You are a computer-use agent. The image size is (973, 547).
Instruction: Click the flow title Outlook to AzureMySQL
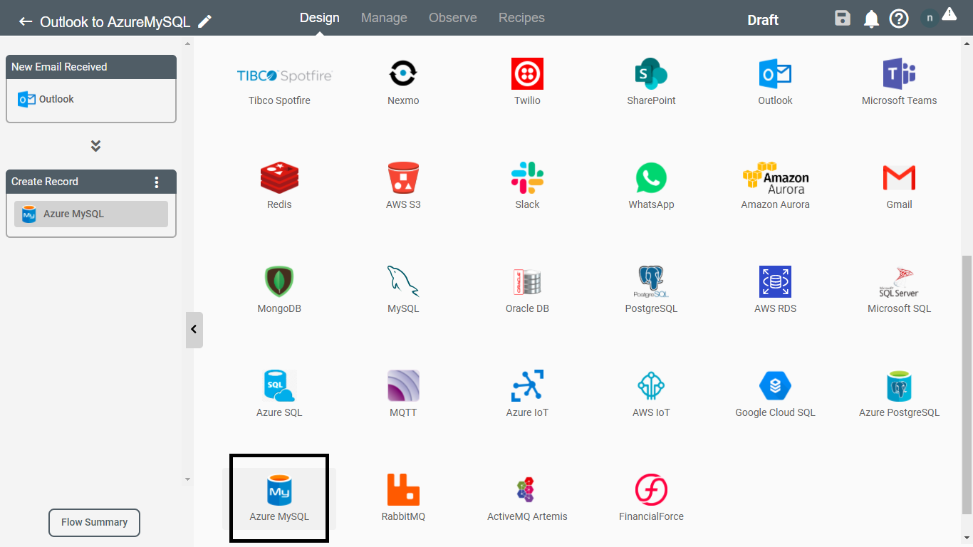(x=115, y=22)
